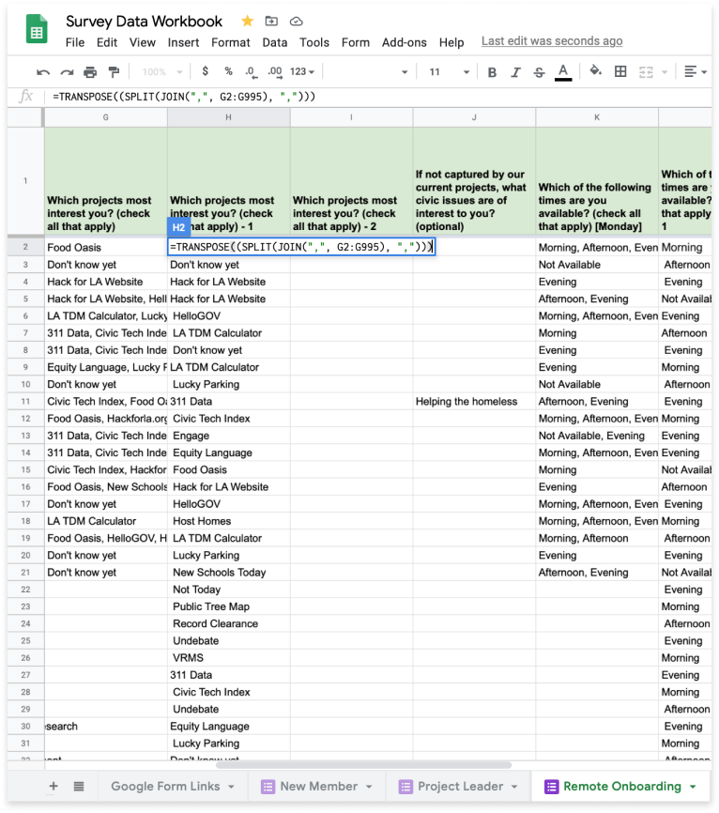Open the Data menu

coord(275,42)
